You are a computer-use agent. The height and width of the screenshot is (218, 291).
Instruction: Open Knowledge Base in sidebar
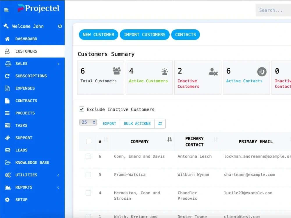[x=32, y=162]
